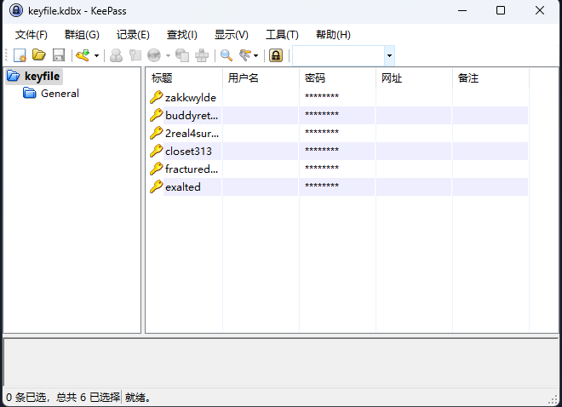Click the status text 0 条已选, 总共 6 已选择
The height and width of the screenshot is (407, 562).
tap(63, 398)
